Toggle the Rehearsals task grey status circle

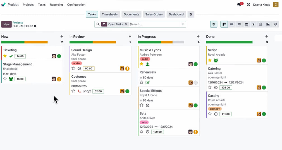click(x=195, y=83)
